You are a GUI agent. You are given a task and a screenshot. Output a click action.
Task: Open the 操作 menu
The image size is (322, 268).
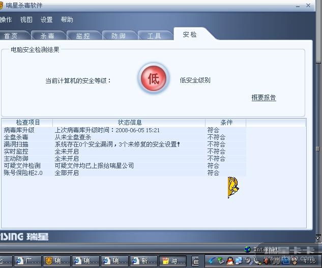pos(6,20)
